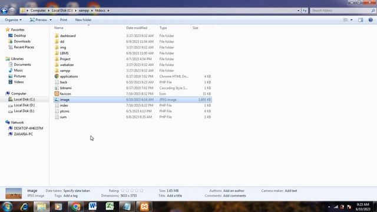Click Add an author field
This screenshot has width=377, height=212.
[234, 191]
